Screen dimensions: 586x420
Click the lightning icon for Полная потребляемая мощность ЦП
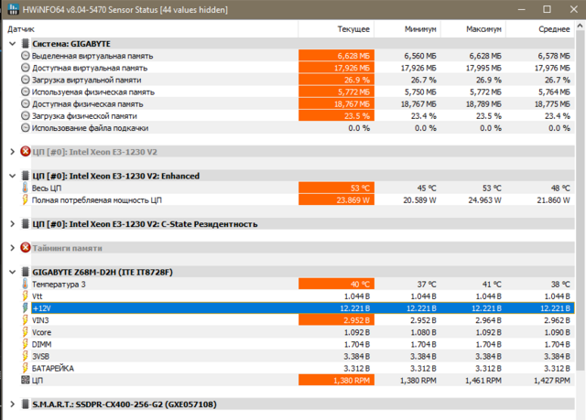click(x=25, y=199)
